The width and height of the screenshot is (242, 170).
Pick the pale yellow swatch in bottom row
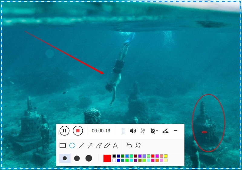(166, 160)
